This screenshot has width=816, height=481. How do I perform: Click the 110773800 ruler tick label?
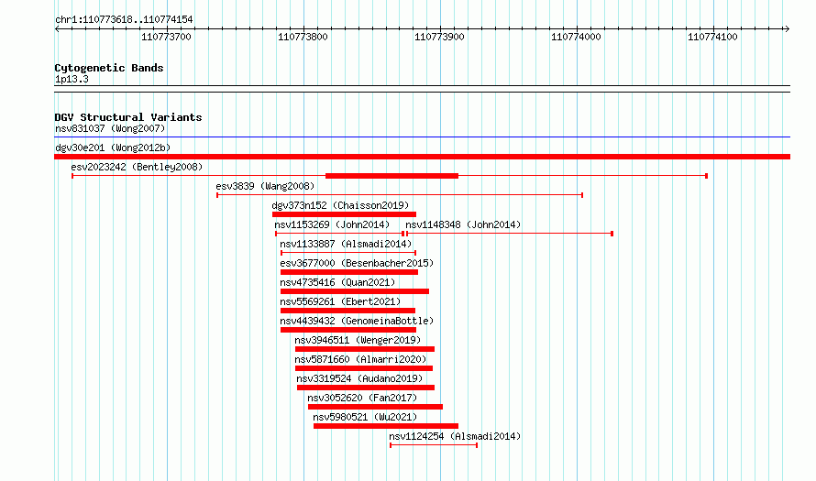point(303,37)
